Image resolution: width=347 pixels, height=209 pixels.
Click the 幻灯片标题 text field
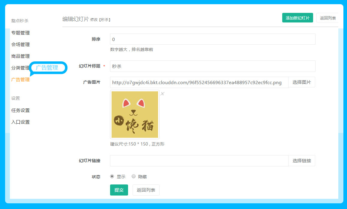[212, 66]
